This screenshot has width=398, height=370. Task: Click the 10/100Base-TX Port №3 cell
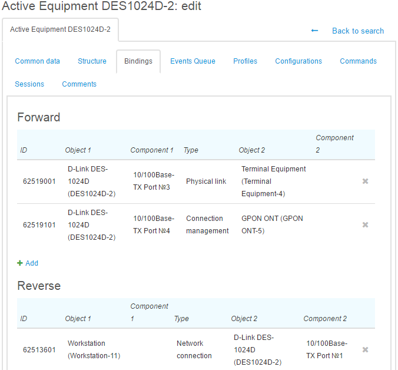(x=154, y=181)
